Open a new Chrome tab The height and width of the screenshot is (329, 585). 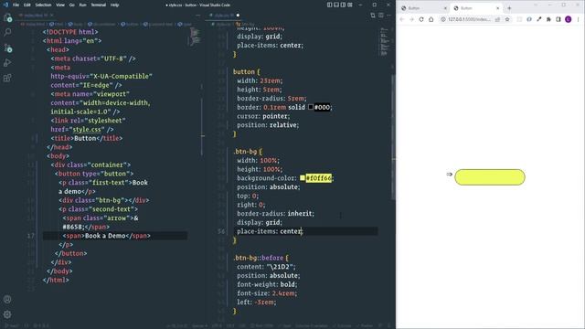click(509, 8)
